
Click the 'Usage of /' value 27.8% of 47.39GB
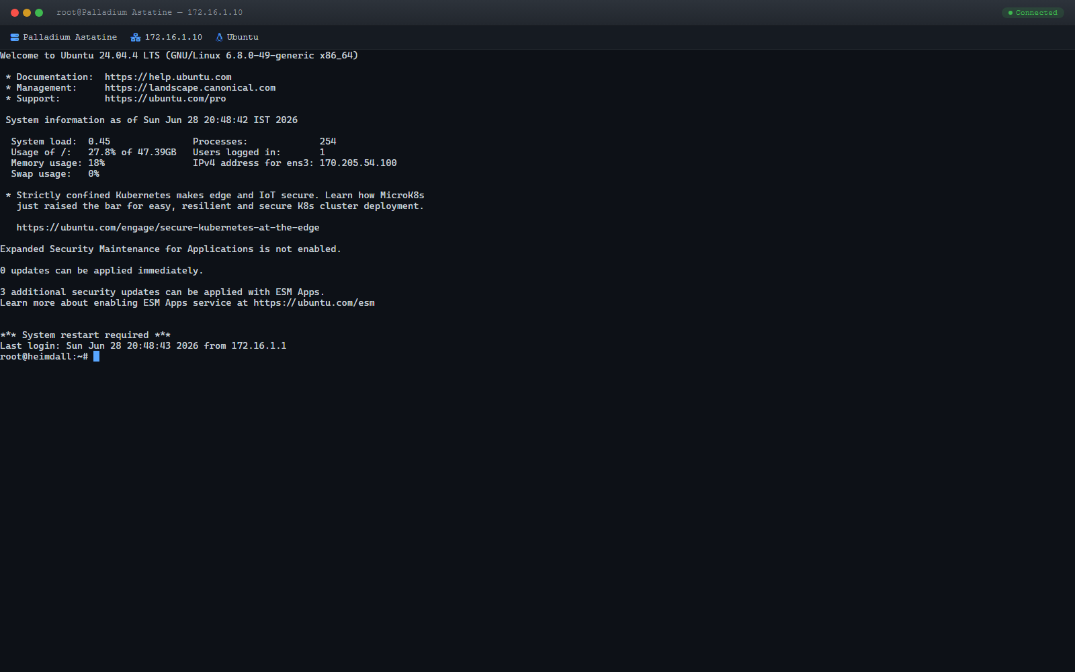click(132, 153)
